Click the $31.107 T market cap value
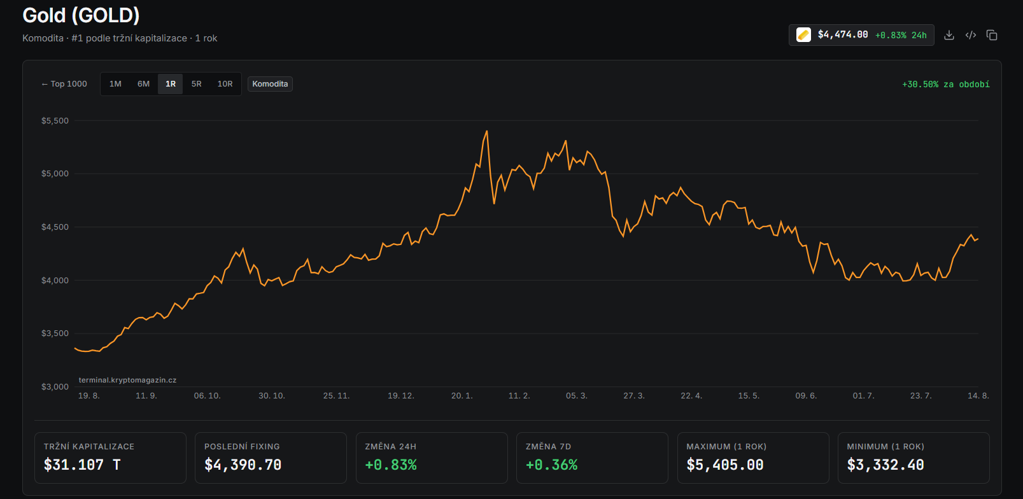Screen dimensions: 1023x499 82,465
